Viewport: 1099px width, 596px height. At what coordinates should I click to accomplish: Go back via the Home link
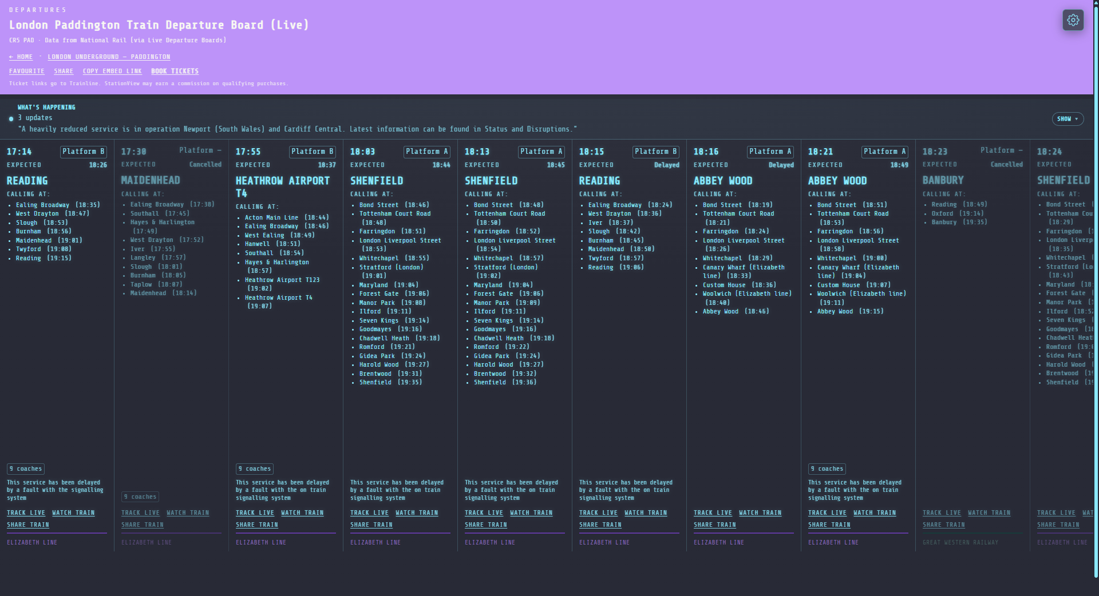[x=21, y=57]
